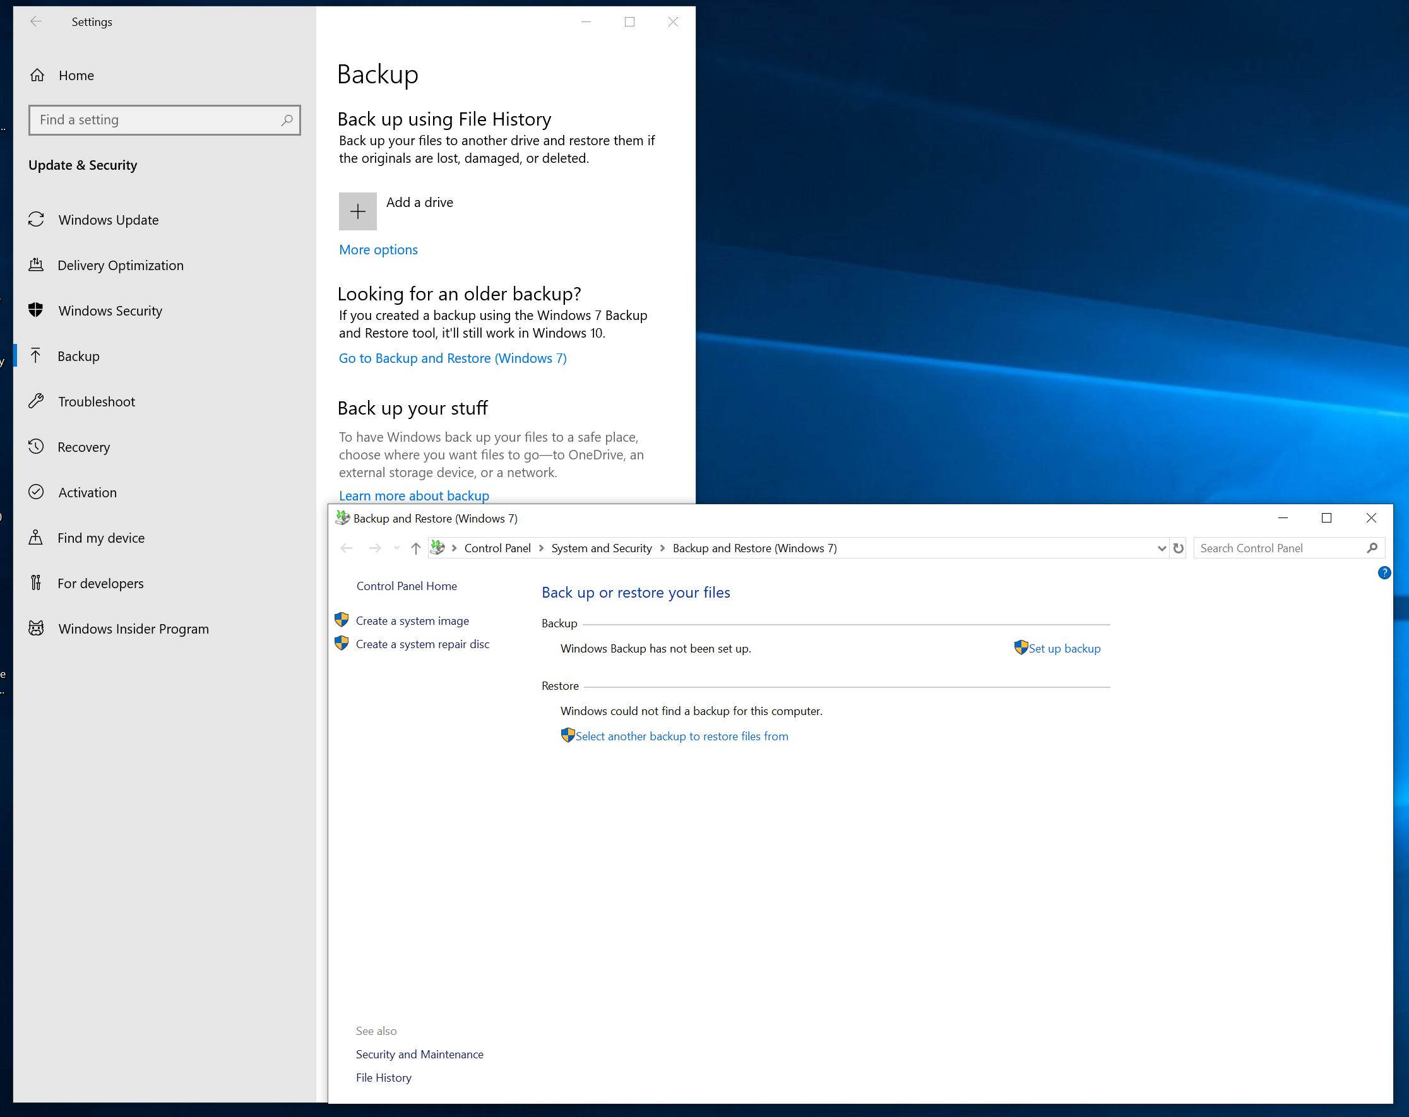Viewport: 1409px width, 1117px height.
Task: Click the System and Security breadcrumb
Action: coord(601,548)
